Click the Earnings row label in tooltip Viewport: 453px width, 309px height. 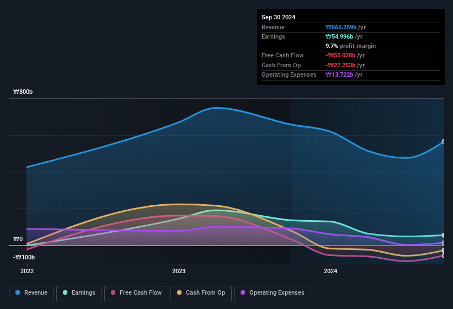point(273,36)
